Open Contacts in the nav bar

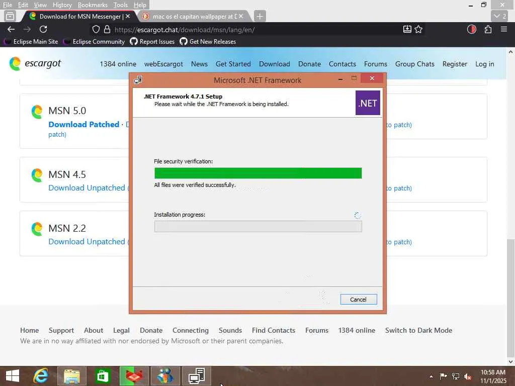tap(342, 64)
